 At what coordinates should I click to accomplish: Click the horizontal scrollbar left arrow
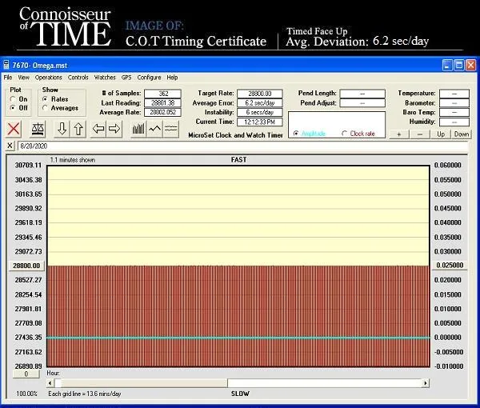click(50, 383)
